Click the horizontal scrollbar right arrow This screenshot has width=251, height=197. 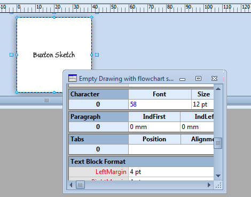pyautogui.click(x=209, y=185)
